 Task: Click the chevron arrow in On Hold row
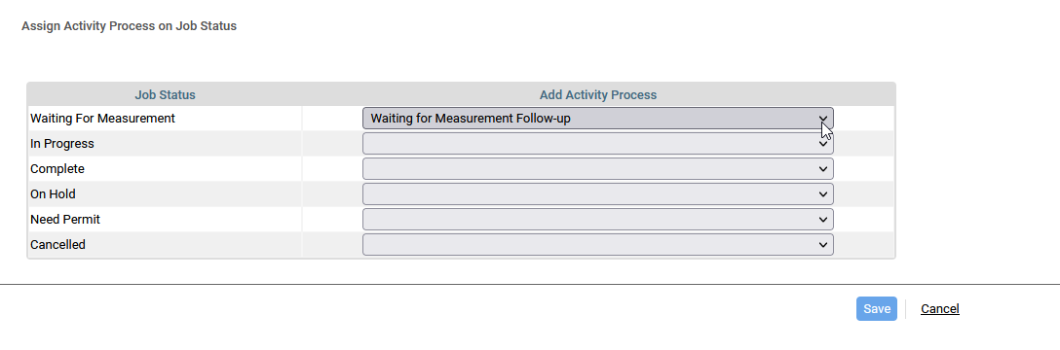click(822, 194)
